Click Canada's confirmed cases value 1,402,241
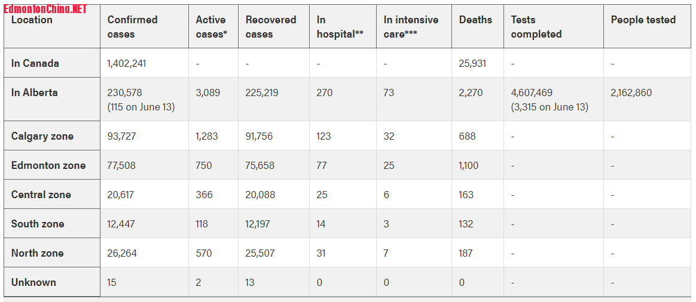This screenshot has height=302, width=696. pos(127,63)
